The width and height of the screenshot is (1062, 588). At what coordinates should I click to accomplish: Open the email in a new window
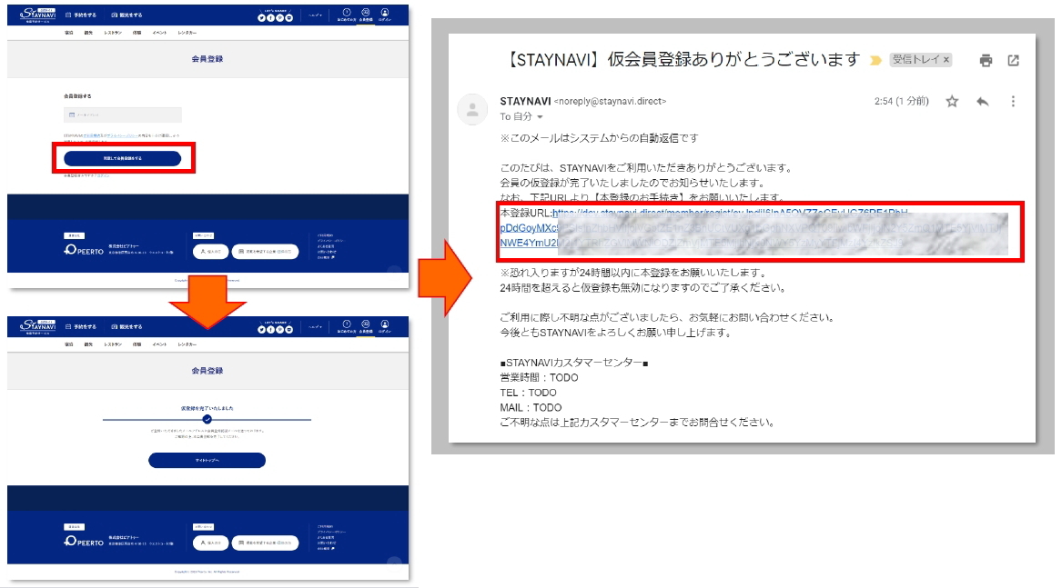click(x=1013, y=60)
